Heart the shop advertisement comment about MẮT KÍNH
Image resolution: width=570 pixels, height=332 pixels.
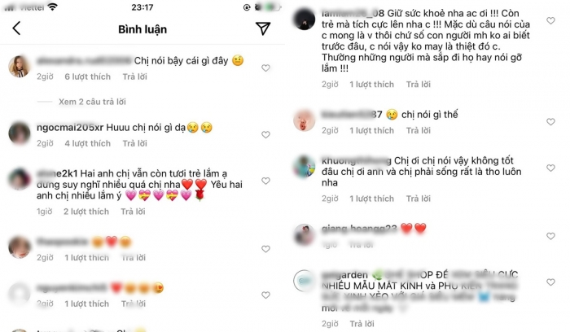pyautogui.click(x=550, y=282)
